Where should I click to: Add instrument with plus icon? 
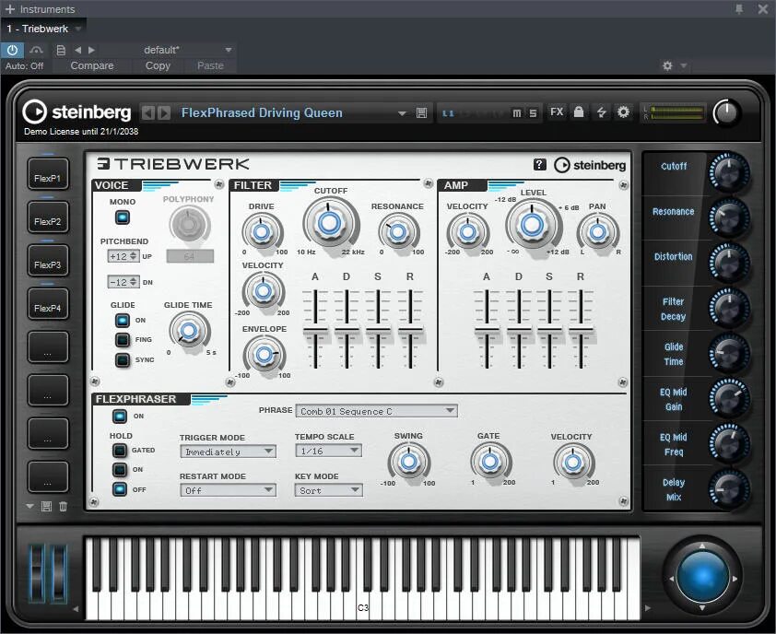pos(9,9)
